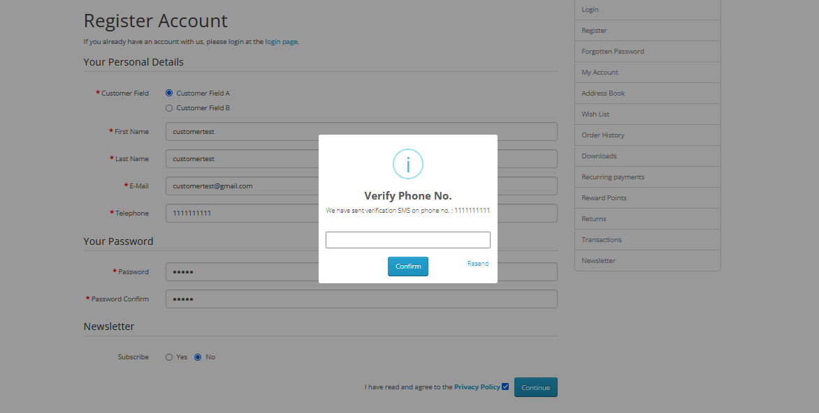819x413 pixels.
Task: Select Customer Field A radio button
Action: point(168,93)
